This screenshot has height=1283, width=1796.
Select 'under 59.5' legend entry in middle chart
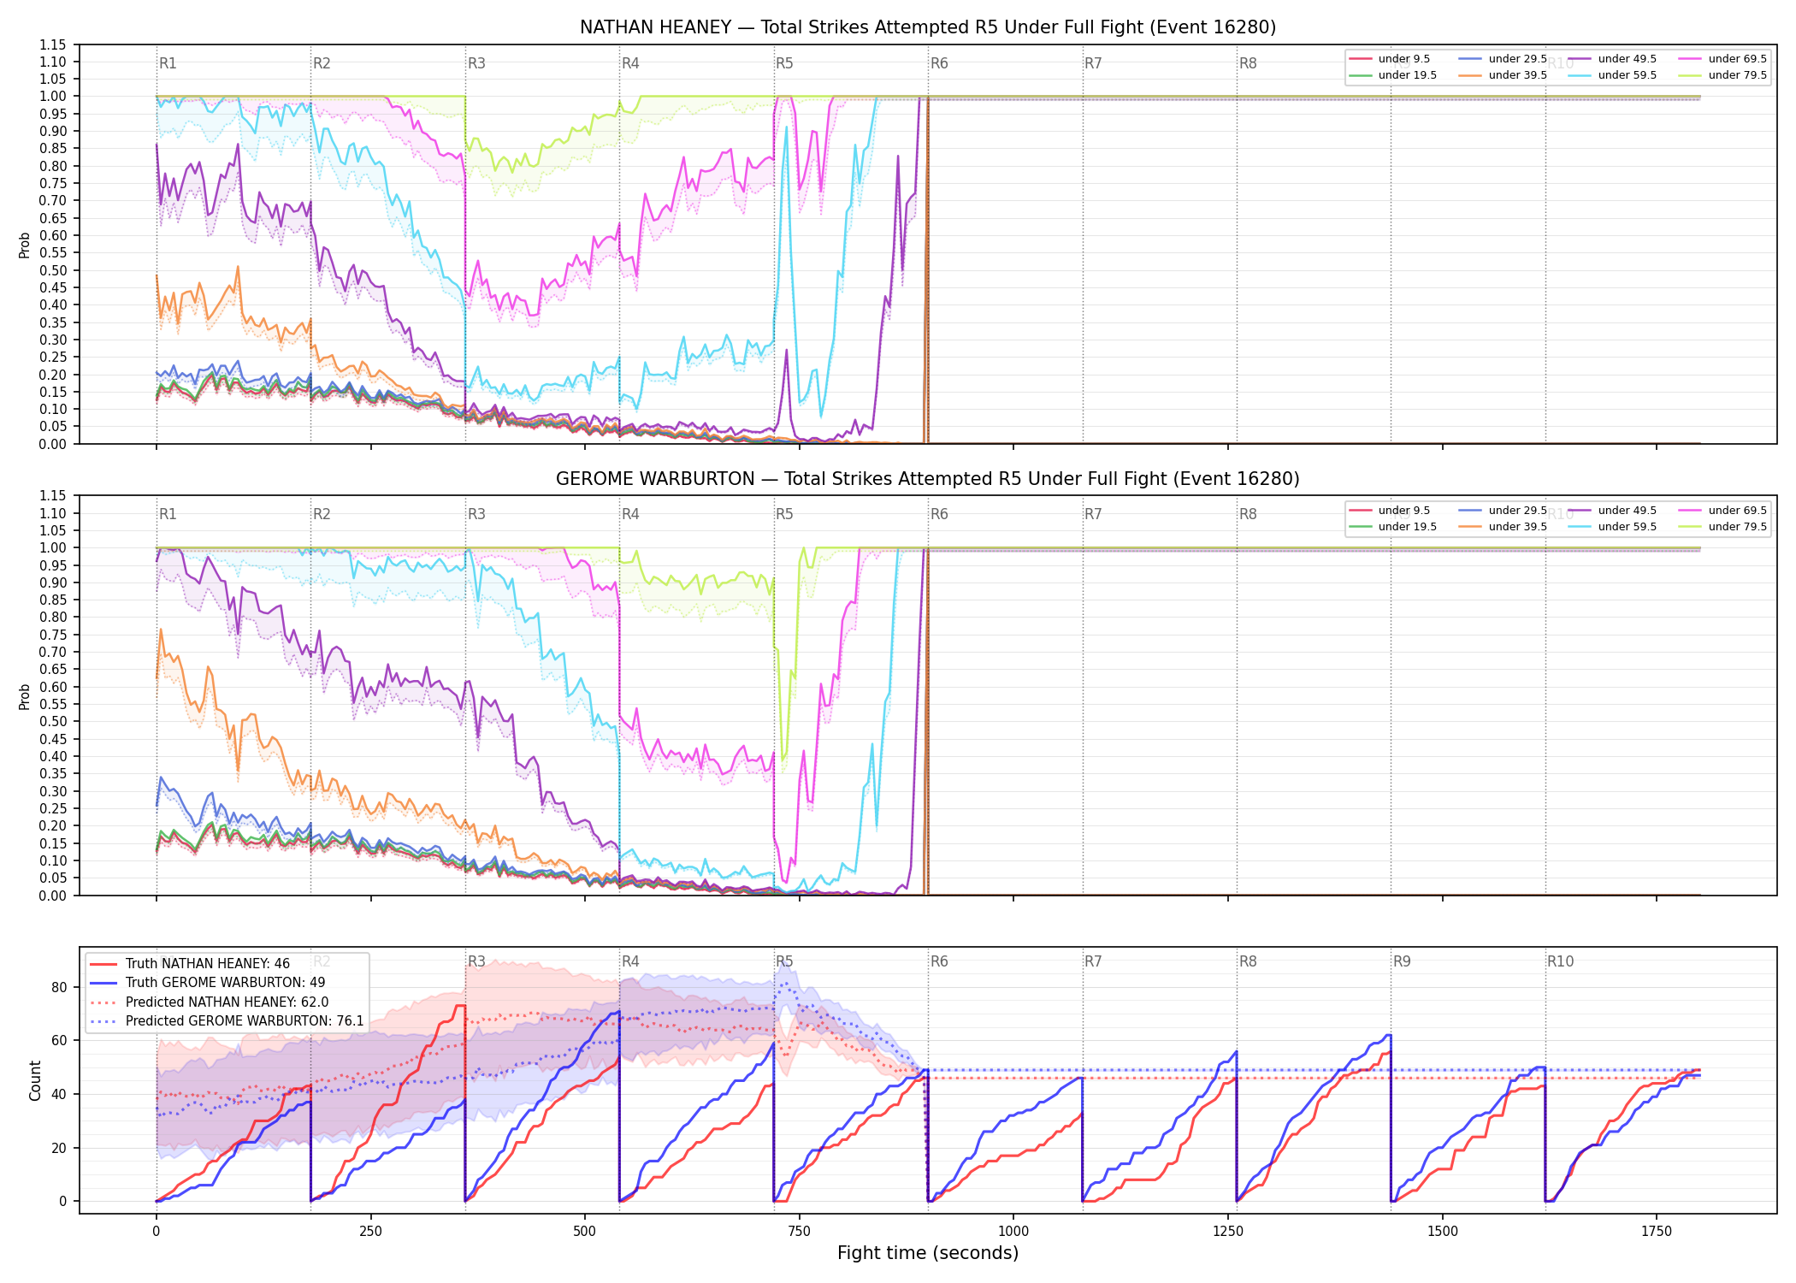pos(1612,527)
